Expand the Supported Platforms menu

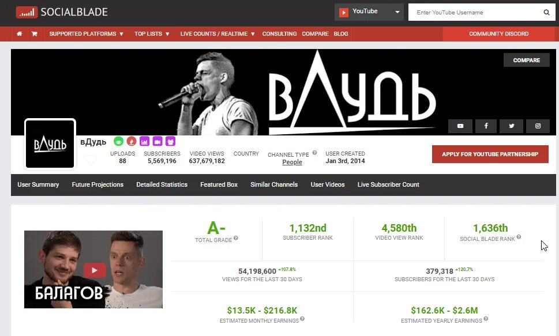86,34
